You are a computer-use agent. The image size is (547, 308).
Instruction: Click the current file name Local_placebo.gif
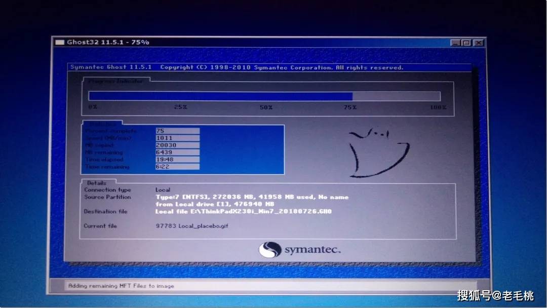(192, 225)
